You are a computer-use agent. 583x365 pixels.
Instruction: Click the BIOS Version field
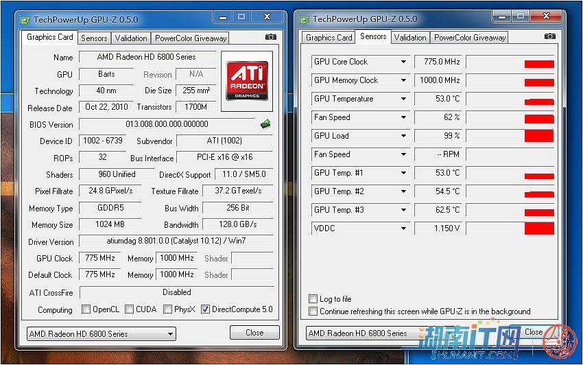tap(167, 124)
